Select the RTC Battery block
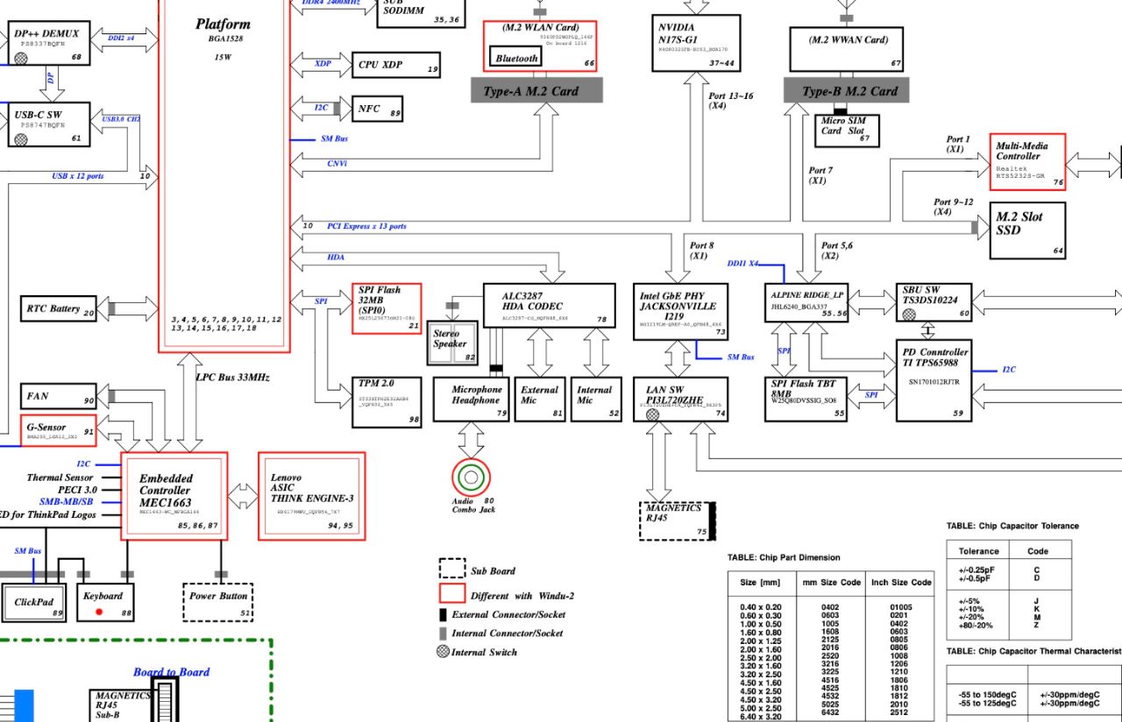1122x722 pixels. coord(58,308)
